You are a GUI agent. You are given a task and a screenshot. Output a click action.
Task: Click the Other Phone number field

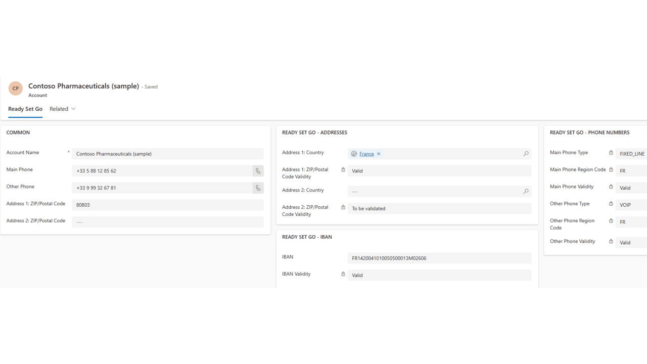click(x=162, y=188)
